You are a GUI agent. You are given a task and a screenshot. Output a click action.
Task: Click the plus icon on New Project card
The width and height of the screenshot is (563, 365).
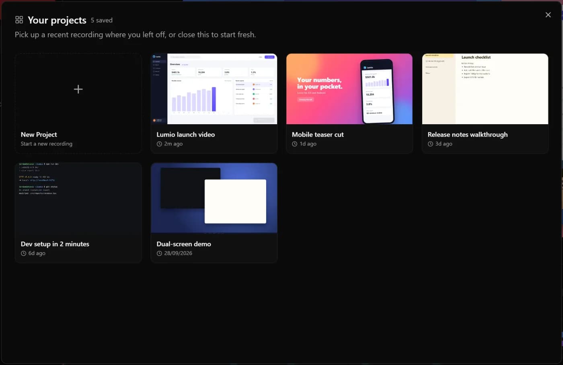click(78, 89)
